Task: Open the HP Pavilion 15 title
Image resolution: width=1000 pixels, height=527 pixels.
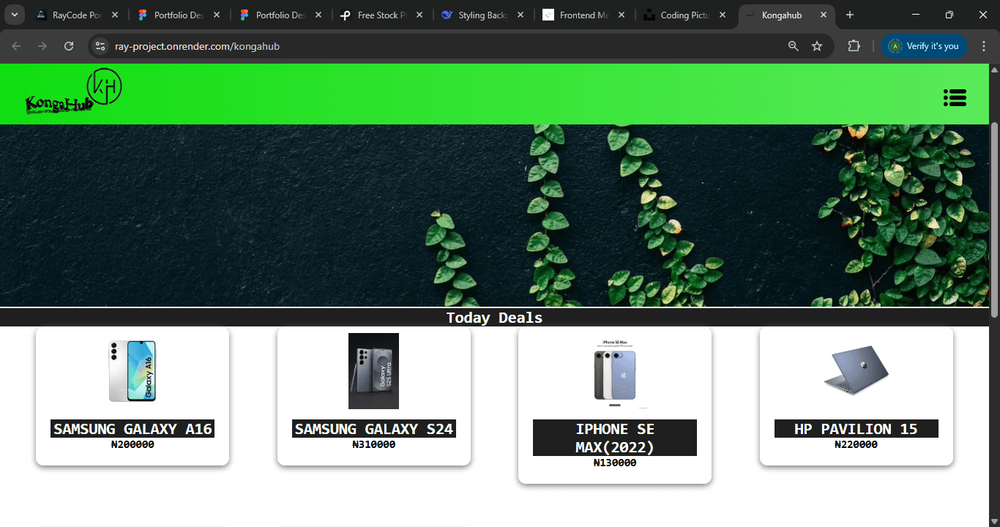Action: 856,429
